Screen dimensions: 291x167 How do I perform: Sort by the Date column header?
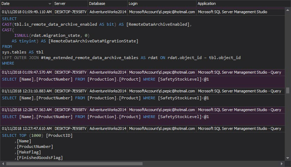[26, 3]
